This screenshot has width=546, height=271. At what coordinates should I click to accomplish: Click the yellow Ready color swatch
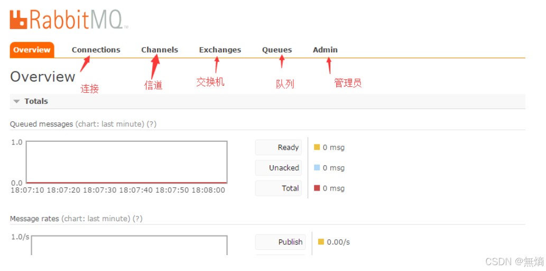point(317,147)
